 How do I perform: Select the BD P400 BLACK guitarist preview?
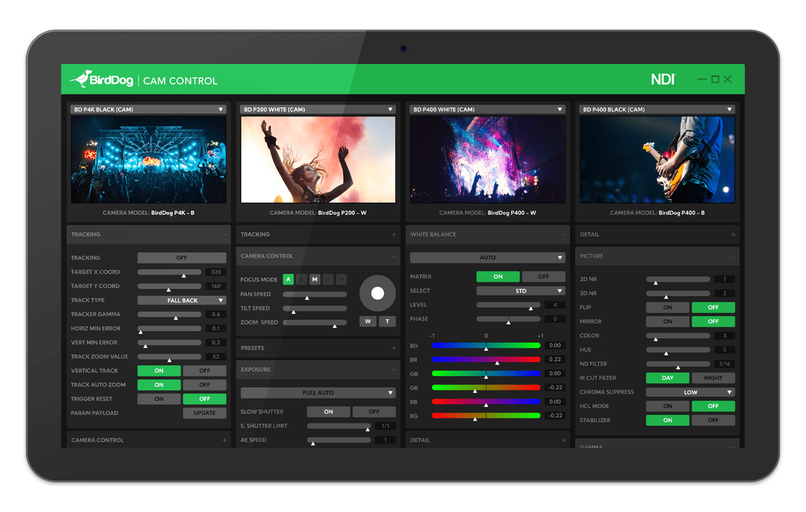[657, 159]
